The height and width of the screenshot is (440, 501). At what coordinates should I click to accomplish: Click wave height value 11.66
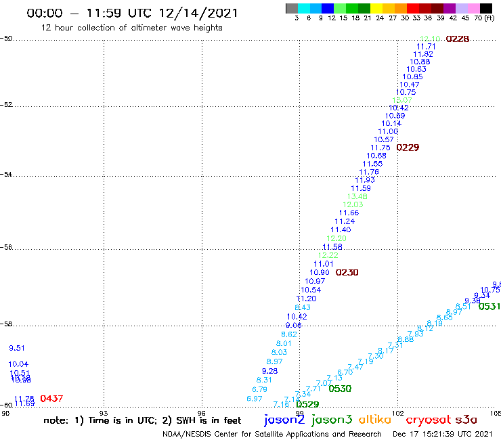click(x=349, y=213)
